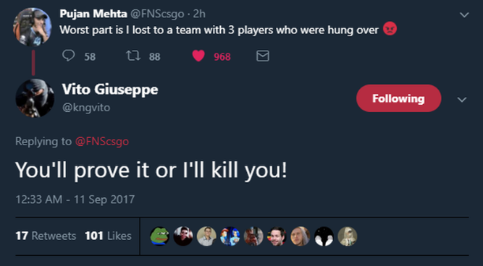483x266 pixels.
Task: Open Pujan Mehta's profile picture
Action: point(32,27)
